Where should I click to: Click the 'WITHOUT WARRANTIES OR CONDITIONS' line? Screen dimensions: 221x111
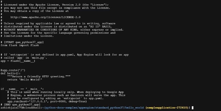pos(62,30)
